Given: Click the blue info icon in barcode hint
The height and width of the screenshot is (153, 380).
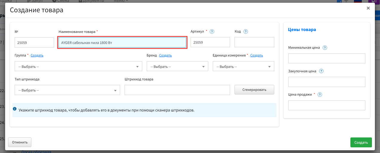Looking at the screenshot, I should coord(14,109).
